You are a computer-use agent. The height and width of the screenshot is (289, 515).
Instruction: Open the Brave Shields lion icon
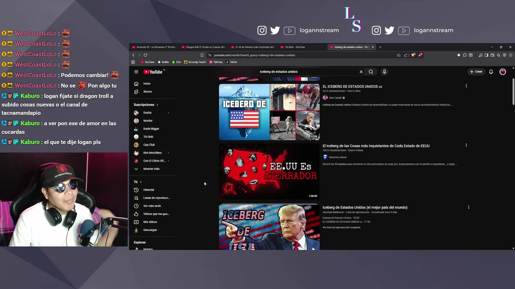point(413,55)
